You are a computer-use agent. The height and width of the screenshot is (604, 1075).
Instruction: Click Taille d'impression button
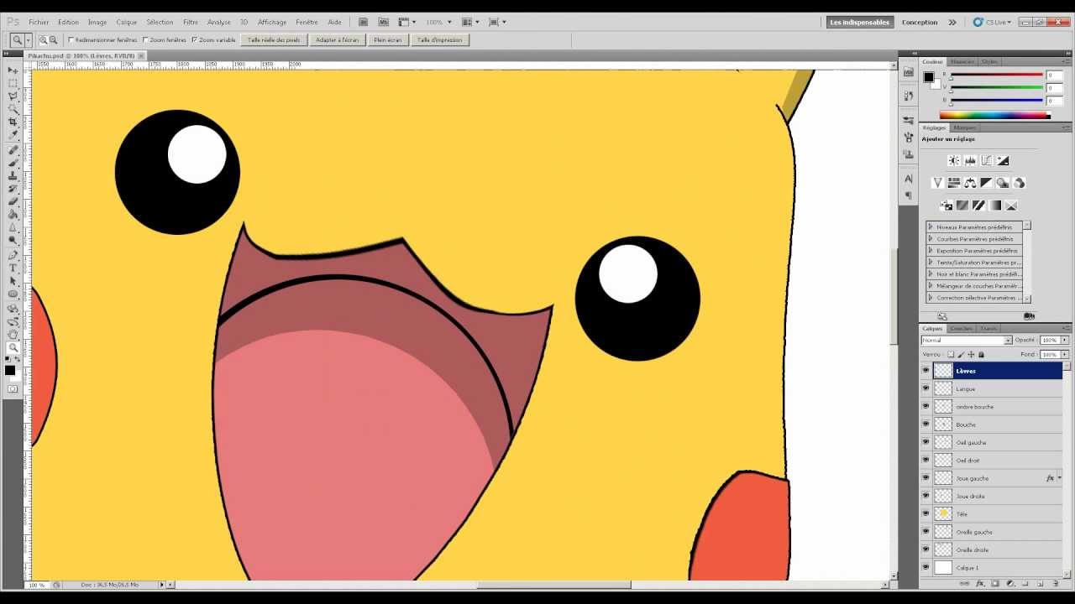439,39
